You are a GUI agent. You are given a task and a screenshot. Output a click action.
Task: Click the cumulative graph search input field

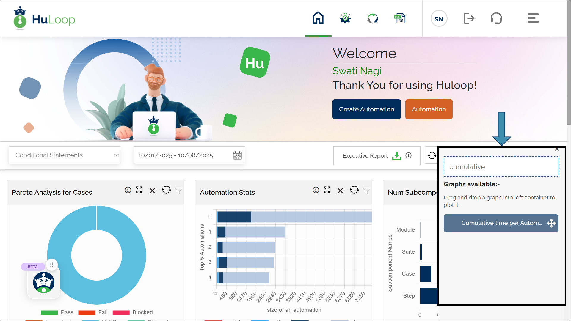[x=501, y=166]
